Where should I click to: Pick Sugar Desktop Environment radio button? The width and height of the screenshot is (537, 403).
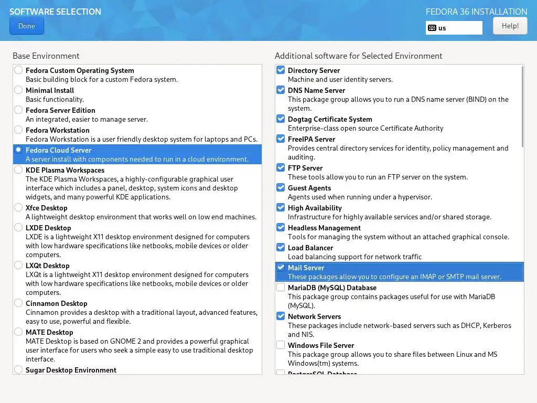[18, 369]
